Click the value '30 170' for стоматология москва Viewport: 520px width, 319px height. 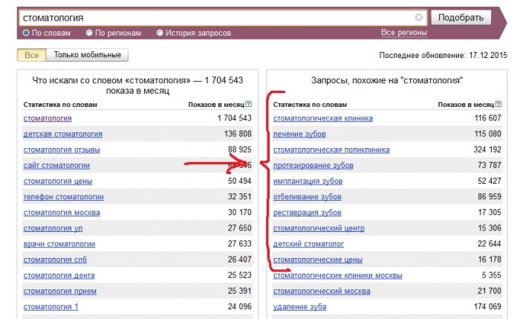(239, 212)
